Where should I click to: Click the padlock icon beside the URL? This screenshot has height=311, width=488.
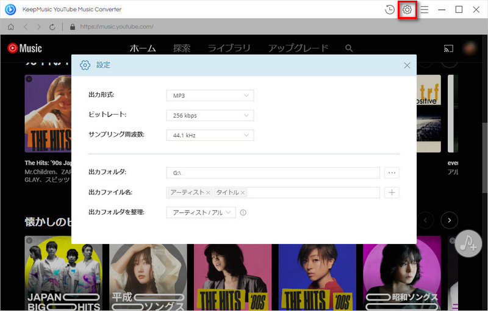(73, 27)
